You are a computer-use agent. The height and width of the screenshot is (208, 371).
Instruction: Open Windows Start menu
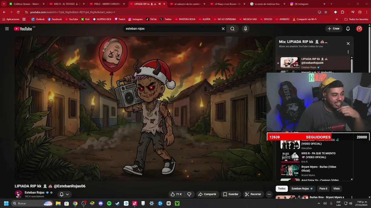(x=6, y=203)
